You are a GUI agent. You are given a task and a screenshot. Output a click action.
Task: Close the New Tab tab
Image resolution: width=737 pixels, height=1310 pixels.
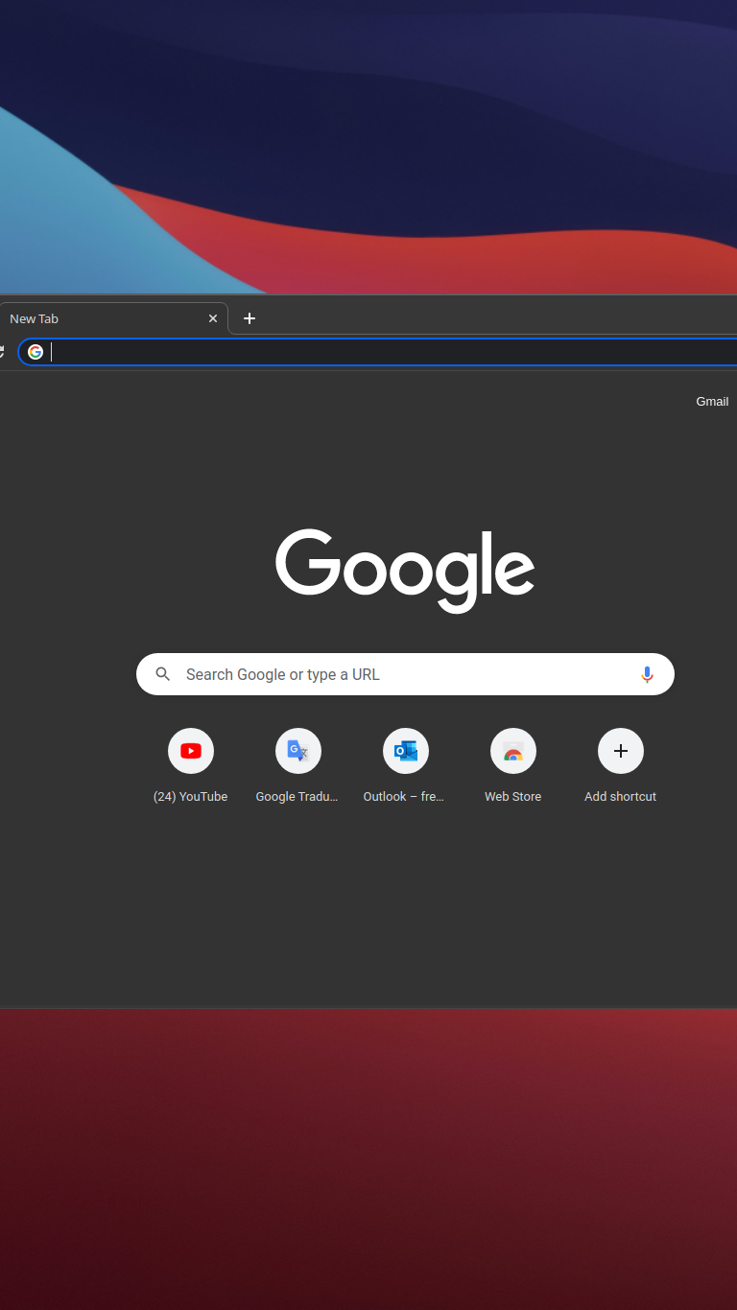pyautogui.click(x=213, y=318)
